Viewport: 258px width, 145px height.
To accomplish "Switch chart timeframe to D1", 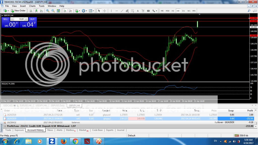I will click(183, 11).
